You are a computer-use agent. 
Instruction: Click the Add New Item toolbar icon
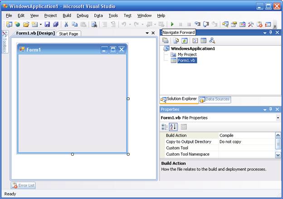coord(34,24)
